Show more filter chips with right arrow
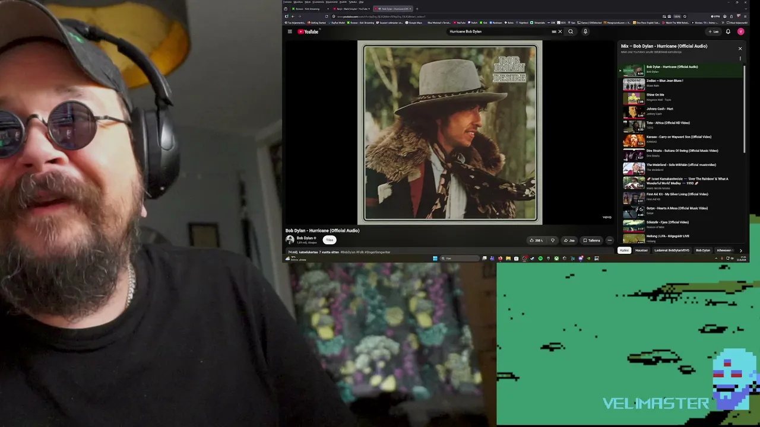Viewport: 760px width, 427px height. 740,251
